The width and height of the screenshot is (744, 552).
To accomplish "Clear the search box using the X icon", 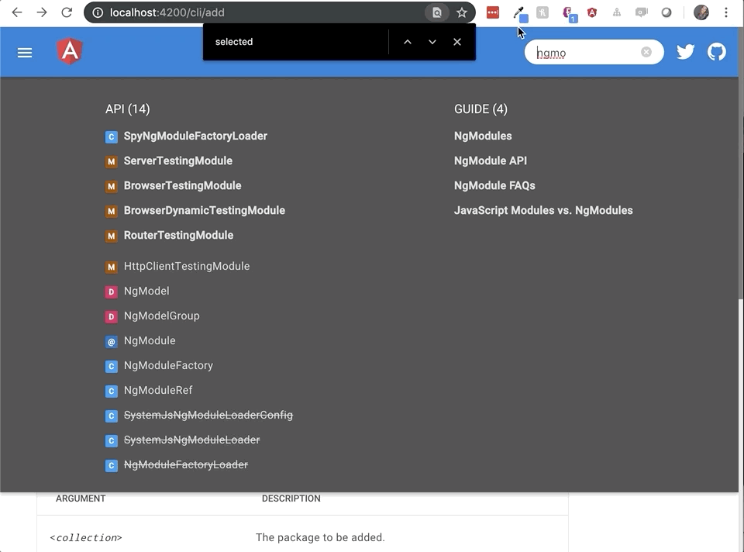I will click(646, 51).
